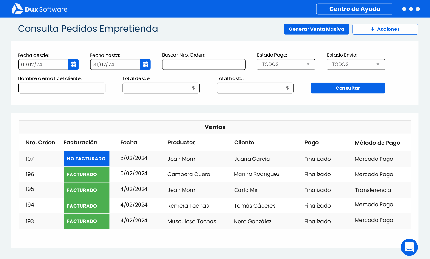Click the Total desde amount field

[161, 88]
